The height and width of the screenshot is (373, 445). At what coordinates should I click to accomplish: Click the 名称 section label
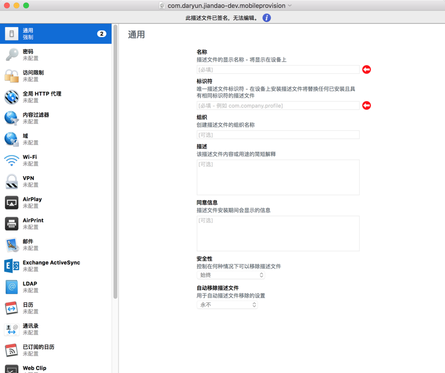(202, 52)
